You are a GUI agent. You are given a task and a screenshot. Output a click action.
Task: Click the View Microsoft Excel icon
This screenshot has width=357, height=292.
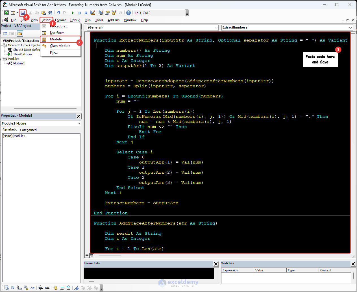pos(6,13)
